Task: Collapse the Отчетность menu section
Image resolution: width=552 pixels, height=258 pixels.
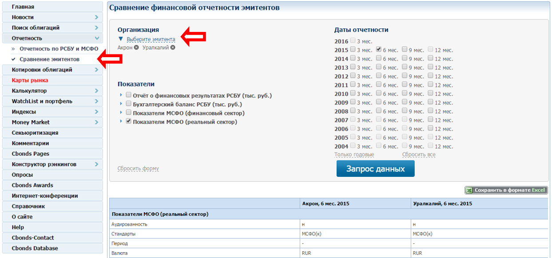Action: click(x=96, y=39)
